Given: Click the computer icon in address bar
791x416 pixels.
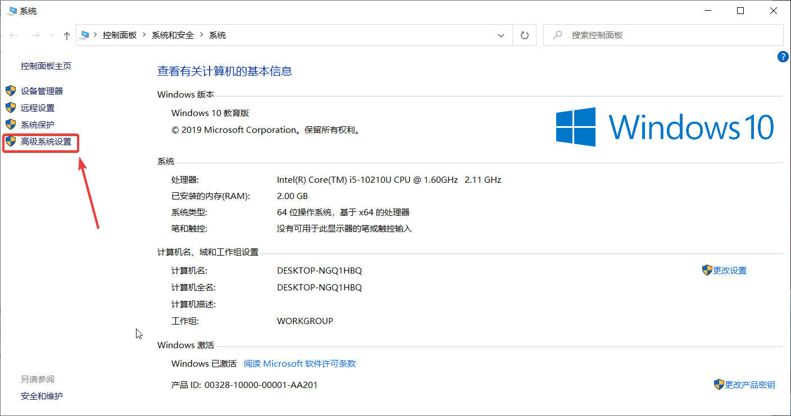Looking at the screenshot, I should [85, 35].
